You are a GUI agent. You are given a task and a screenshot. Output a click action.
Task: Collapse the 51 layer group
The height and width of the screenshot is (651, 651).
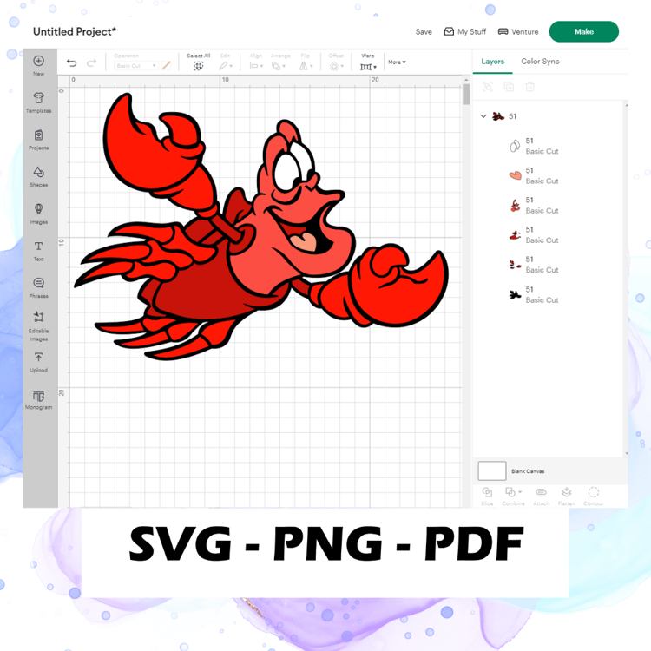pos(483,116)
